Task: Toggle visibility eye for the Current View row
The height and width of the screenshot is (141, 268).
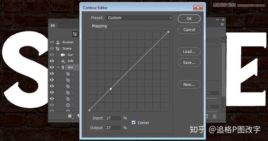Action: point(52,55)
